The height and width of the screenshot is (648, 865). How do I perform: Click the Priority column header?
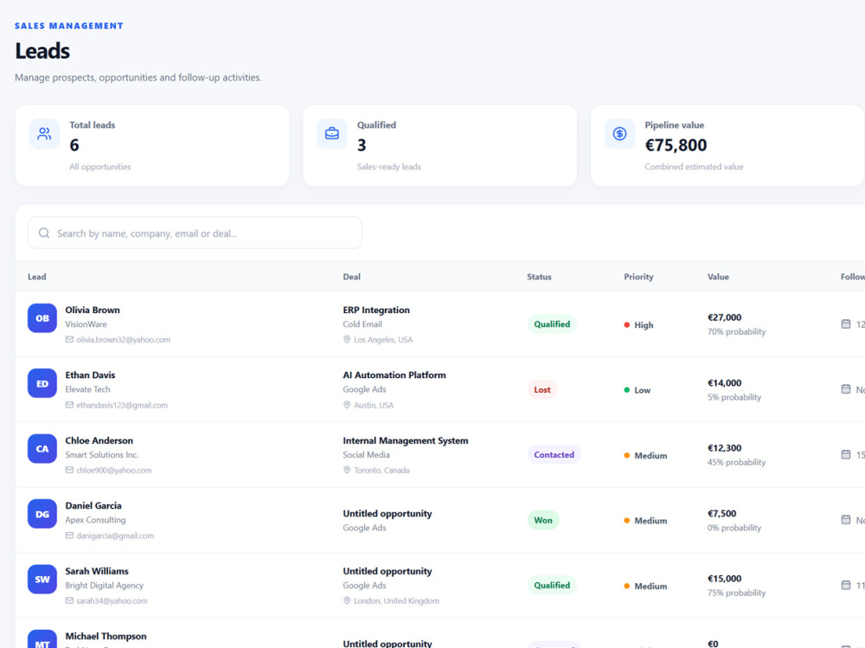pos(638,277)
